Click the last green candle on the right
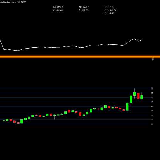 [142, 97]
